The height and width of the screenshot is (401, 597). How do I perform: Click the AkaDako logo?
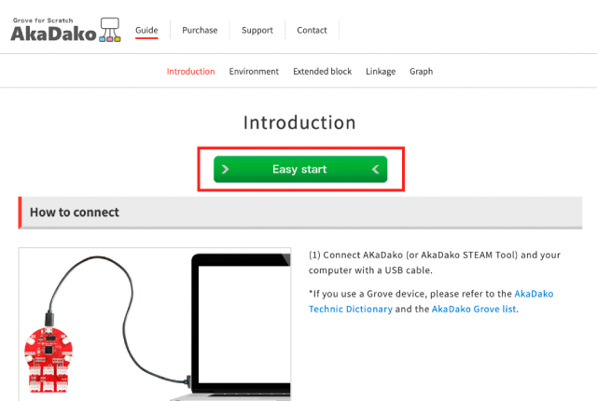click(x=65, y=30)
